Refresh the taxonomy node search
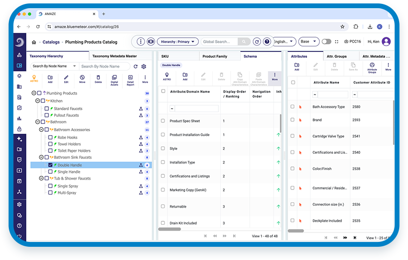Image resolution: width=408 pixels, height=260 pixels. tap(136, 67)
